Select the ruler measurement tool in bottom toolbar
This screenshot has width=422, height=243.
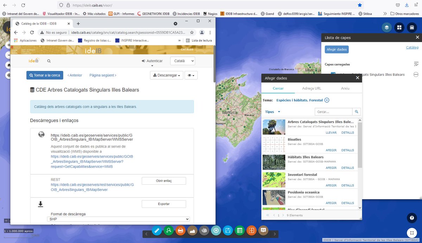click(x=157, y=231)
